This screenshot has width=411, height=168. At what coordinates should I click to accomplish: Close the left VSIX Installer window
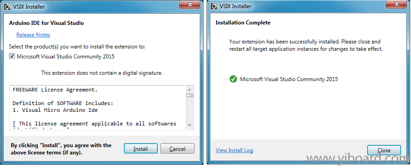[x=190, y=4]
